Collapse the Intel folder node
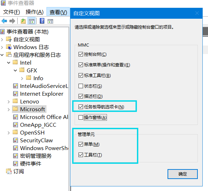 pyautogui.click(x=8, y=63)
